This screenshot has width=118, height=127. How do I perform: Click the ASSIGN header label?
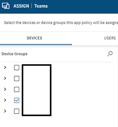(21, 6)
